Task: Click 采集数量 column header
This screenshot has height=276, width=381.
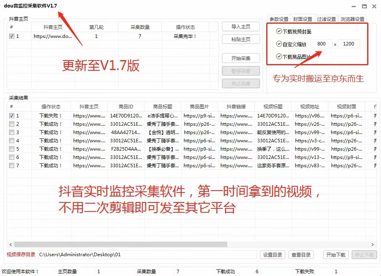Action: 140,27
